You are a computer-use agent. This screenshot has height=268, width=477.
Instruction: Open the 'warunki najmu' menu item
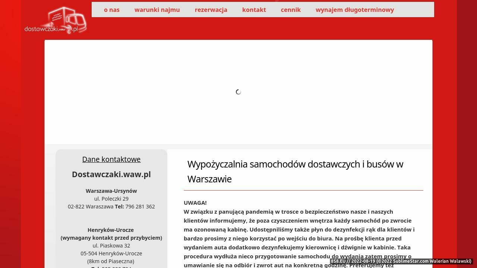click(x=157, y=10)
